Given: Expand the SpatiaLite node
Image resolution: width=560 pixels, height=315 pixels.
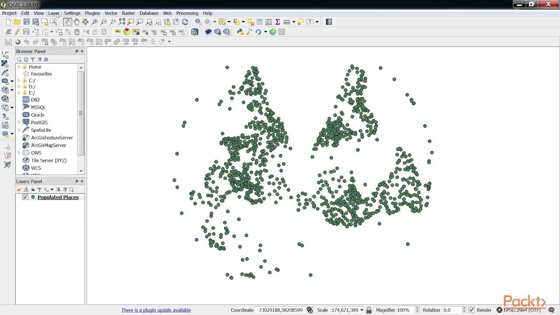Looking at the screenshot, I should [x=19, y=130].
